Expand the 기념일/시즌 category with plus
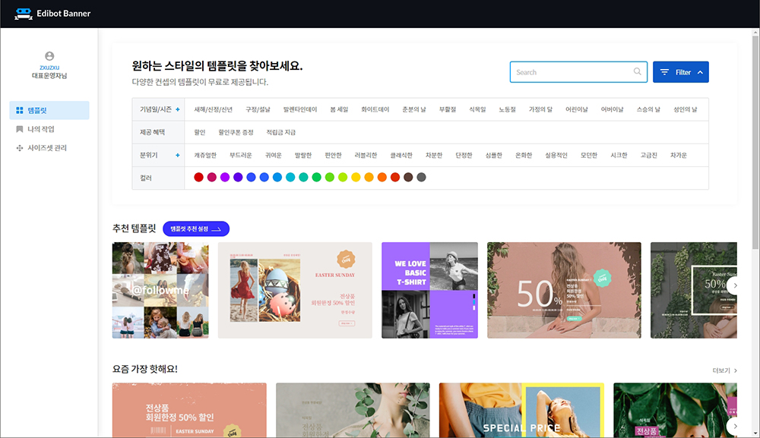 pyautogui.click(x=177, y=109)
